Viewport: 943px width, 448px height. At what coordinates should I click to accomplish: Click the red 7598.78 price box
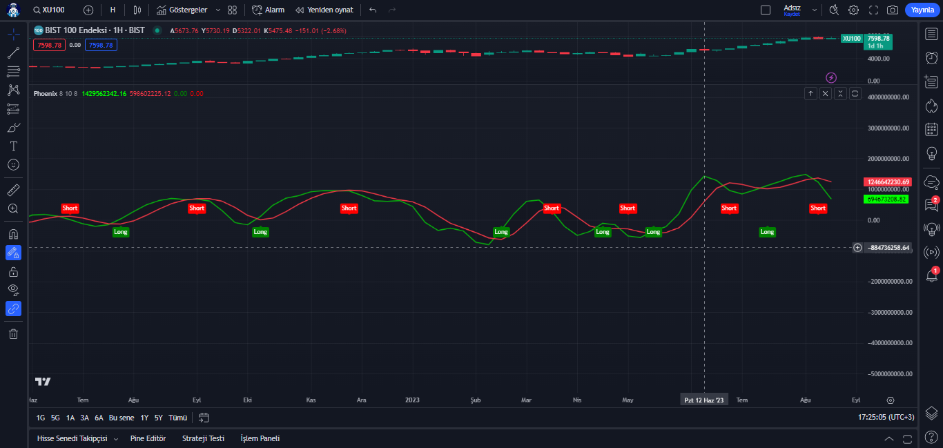pyautogui.click(x=49, y=45)
